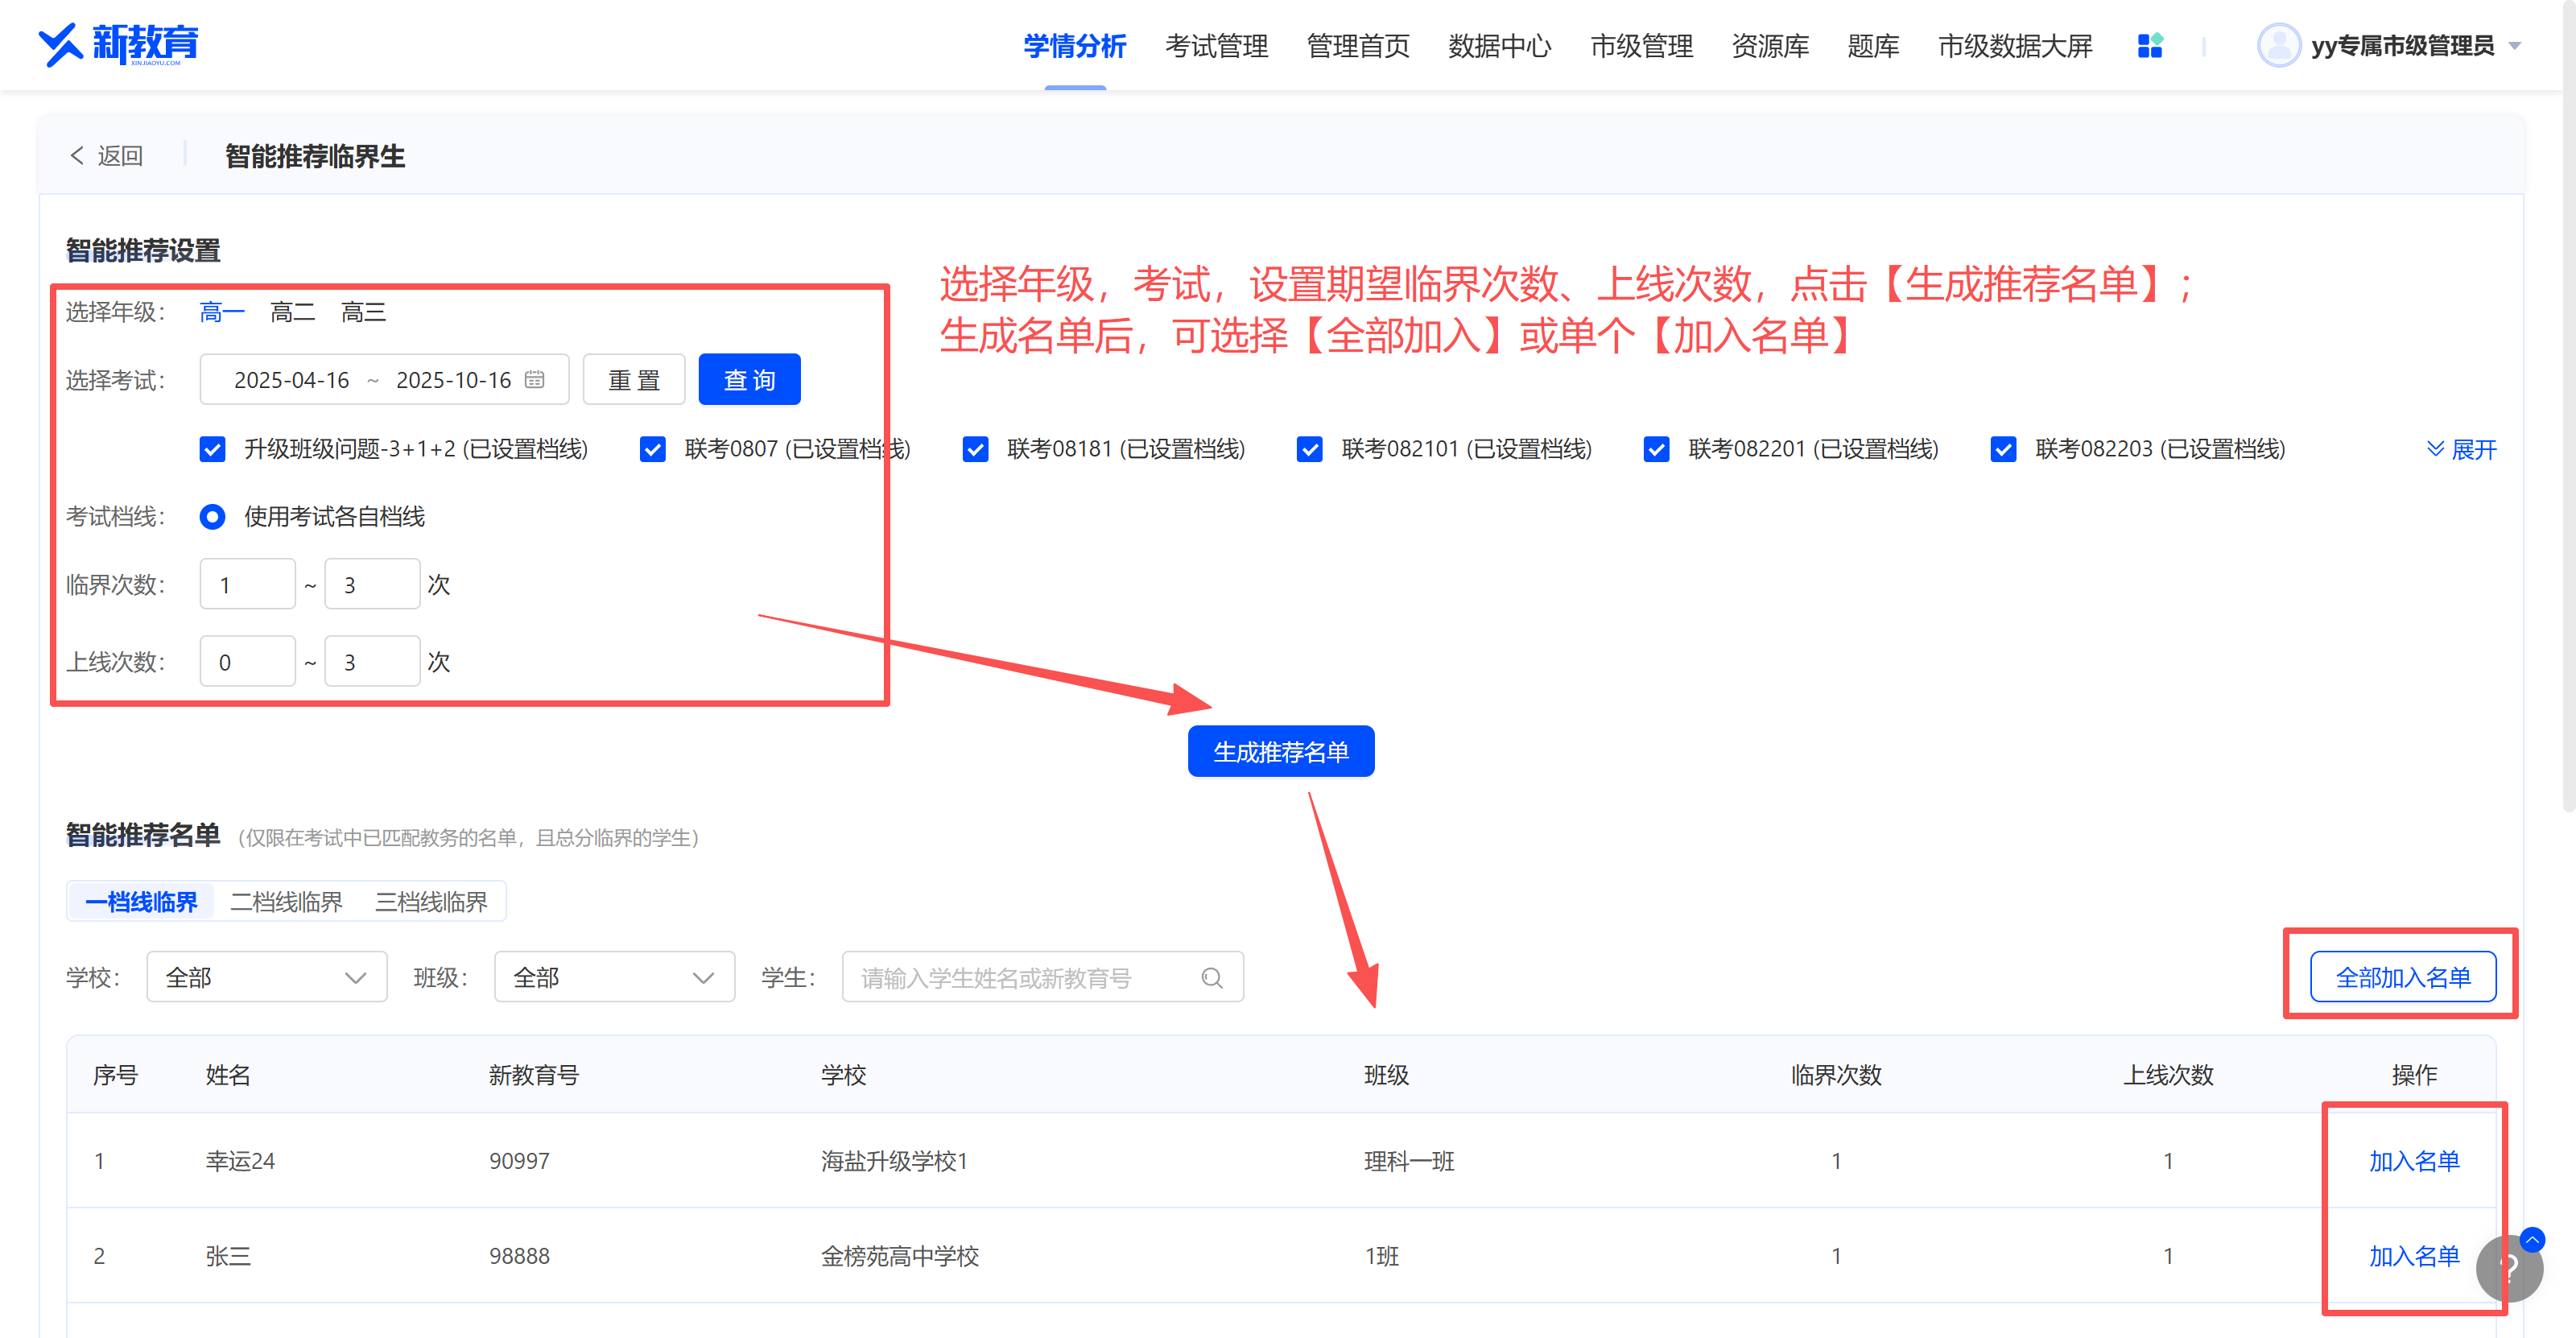Open the 班级 dropdown
This screenshot has width=2576, height=1338.
614,977
